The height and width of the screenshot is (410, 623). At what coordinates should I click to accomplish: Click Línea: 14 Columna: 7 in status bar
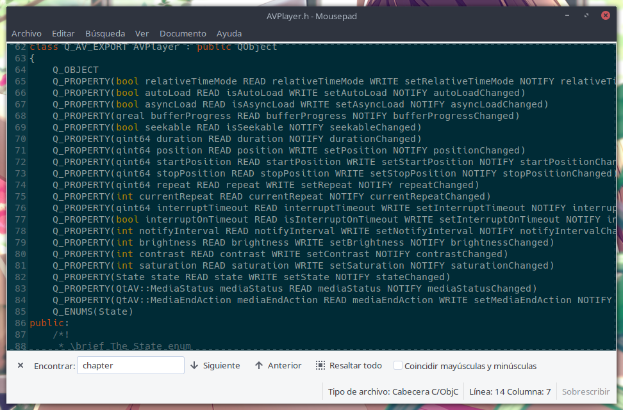(x=510, y=391)
